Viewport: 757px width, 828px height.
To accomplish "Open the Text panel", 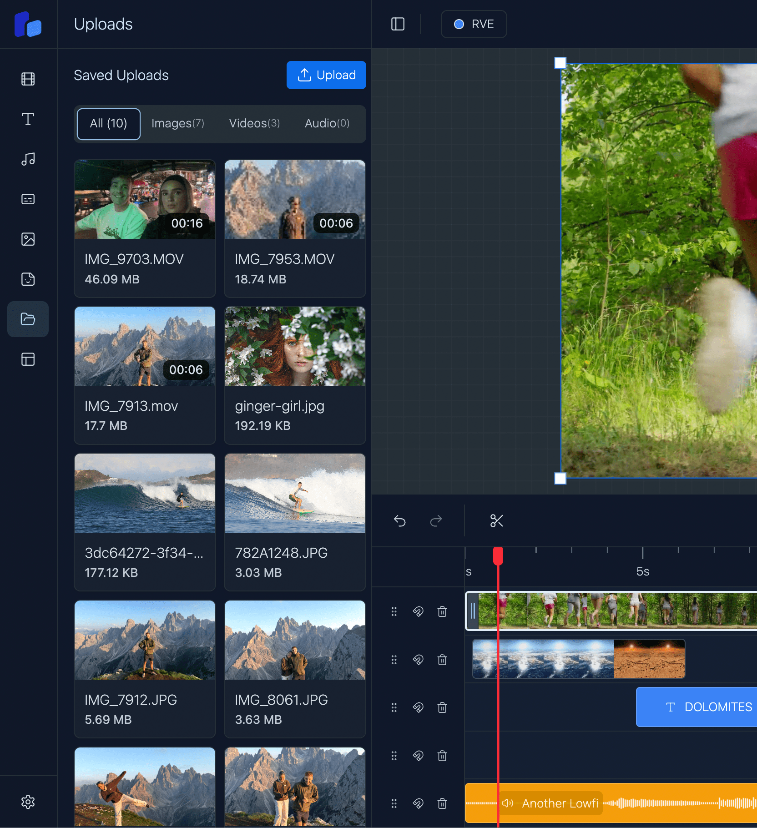I will point(28,119).
